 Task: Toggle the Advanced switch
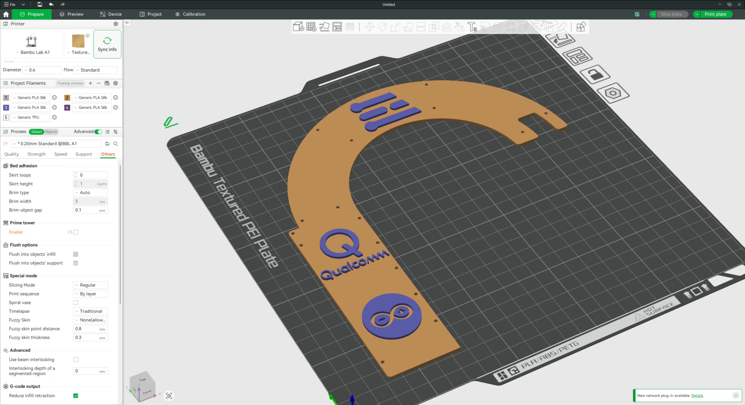[x=98, y=132]
